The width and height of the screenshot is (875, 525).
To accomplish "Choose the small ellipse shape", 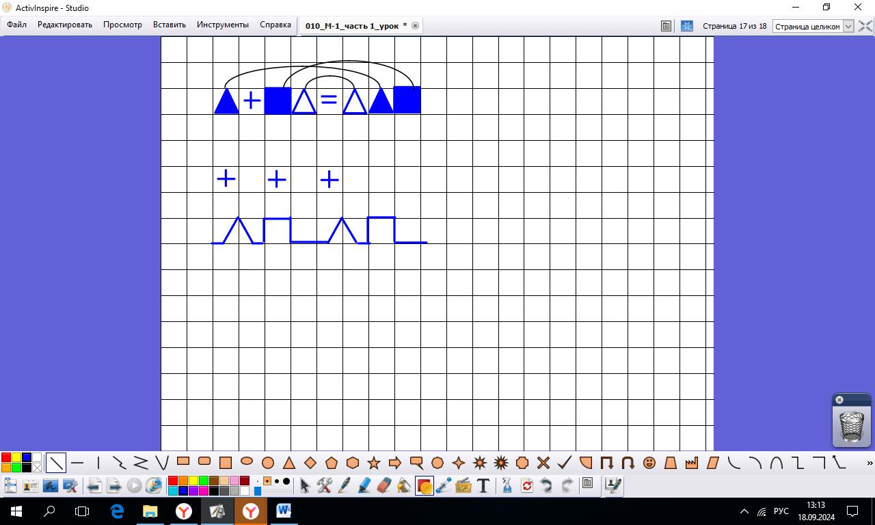I will click(247, 461).
